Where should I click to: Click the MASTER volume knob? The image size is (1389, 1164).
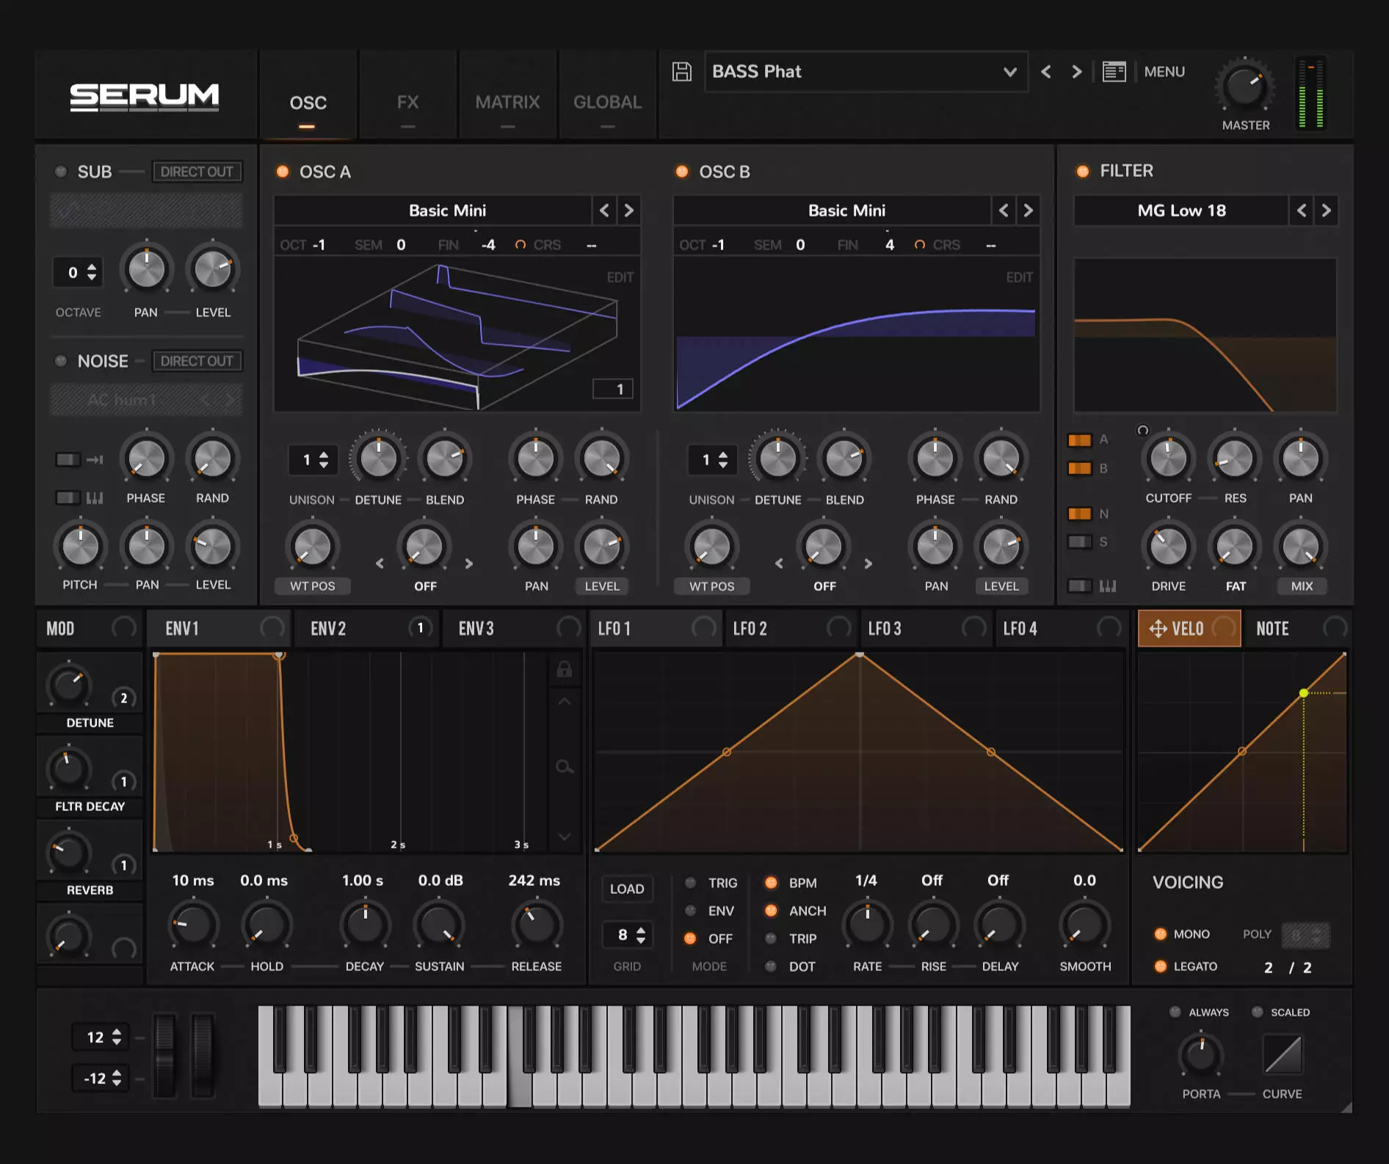click(1244, 87)
